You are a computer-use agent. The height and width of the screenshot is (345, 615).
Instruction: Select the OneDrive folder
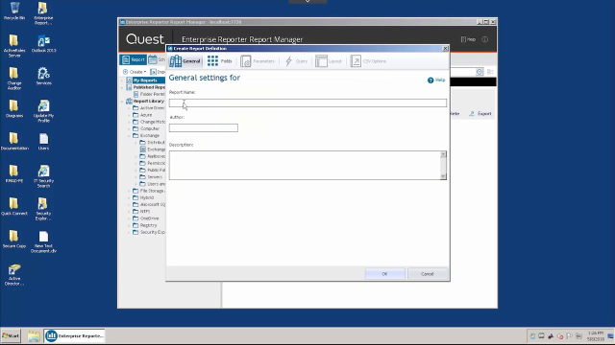click(146, 218)
